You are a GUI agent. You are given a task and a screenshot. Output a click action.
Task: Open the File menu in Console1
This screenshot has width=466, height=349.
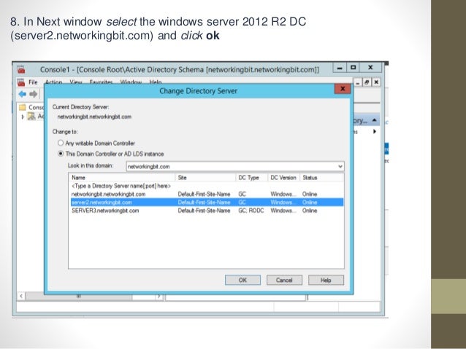click(33, 82)
